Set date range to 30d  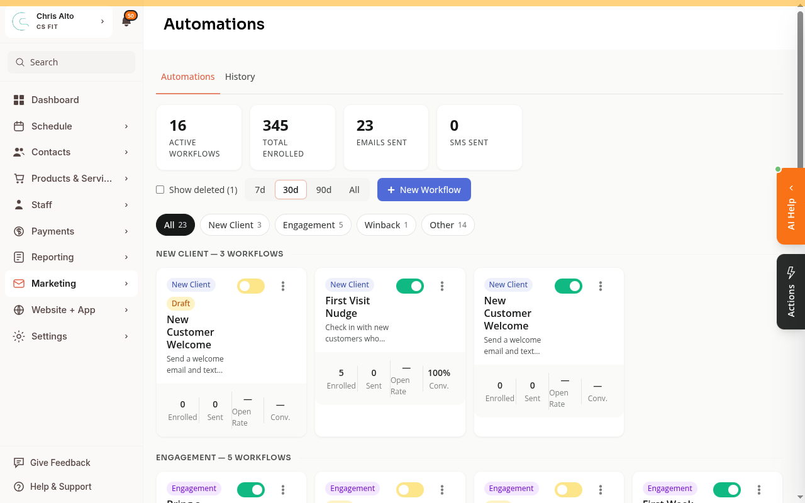tap(291, 190)
